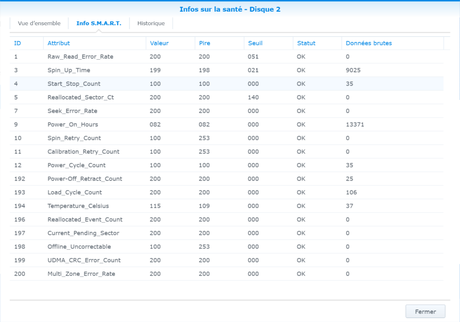460x322 pixels.
Task: Select the Spin_Up_Time attribute
Action: (68, 70)
